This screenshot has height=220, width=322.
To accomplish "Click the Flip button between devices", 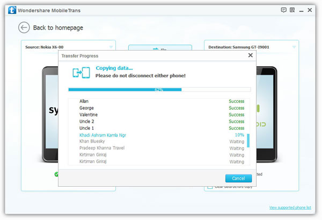I will (x=160, y=48).
